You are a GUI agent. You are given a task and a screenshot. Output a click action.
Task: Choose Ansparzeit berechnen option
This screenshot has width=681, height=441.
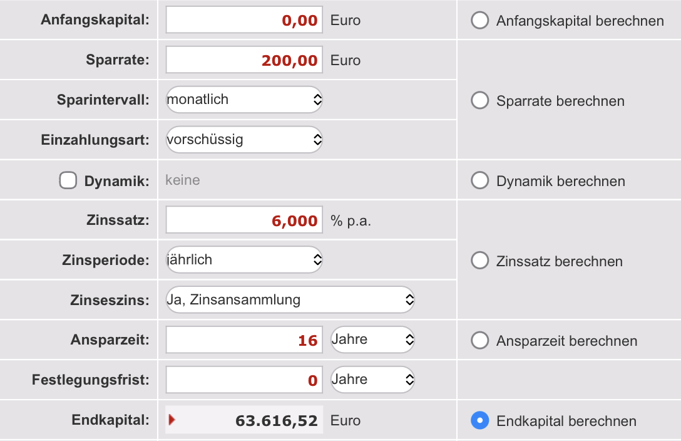click(480, 340)
